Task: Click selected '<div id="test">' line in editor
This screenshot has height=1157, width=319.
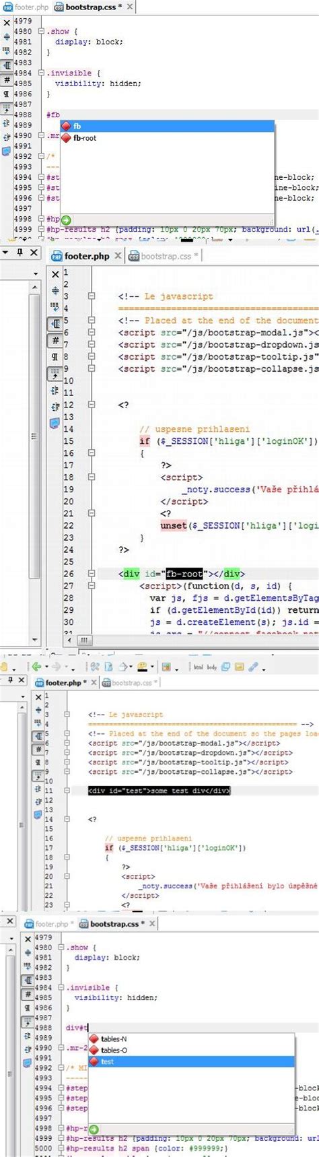Action: (159, 791)
